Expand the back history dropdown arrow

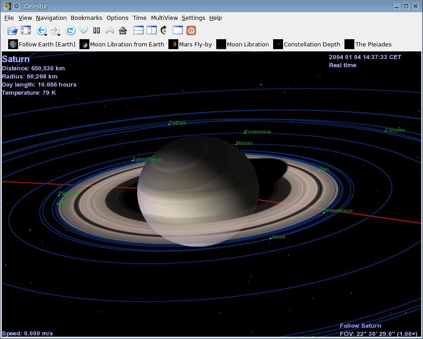click(x=46, y=35)
